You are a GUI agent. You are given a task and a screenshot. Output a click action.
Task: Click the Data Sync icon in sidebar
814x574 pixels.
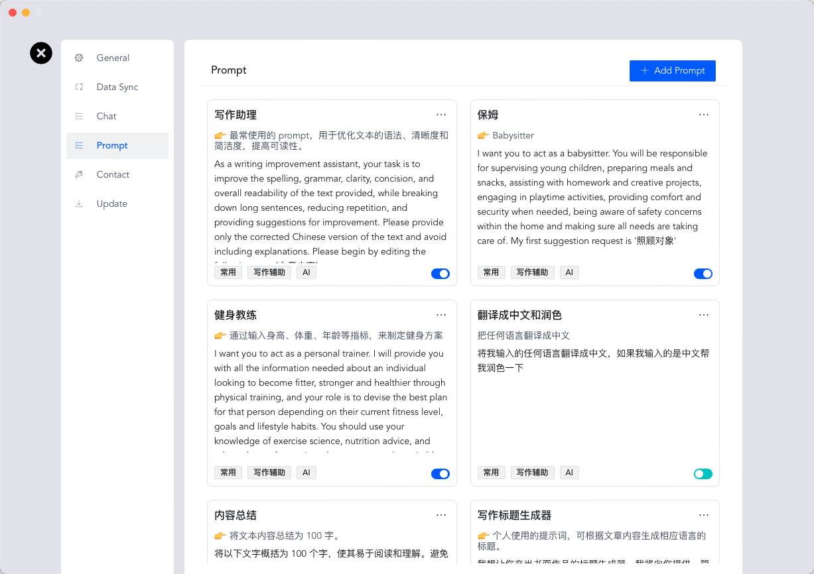click(x=79, y=87)
